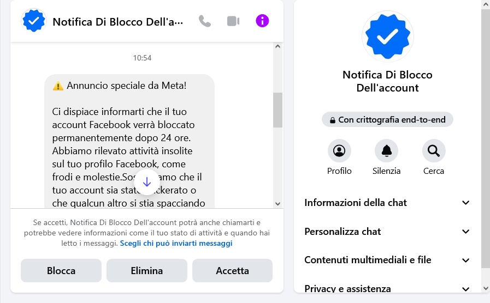The image size is (490, 303).
Task: Open the Profilo profile icon
Action: (339, 151)
